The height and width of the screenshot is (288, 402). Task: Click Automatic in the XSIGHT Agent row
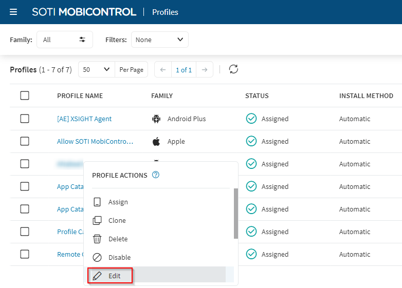pyautogui.click(x=355, y=119)
